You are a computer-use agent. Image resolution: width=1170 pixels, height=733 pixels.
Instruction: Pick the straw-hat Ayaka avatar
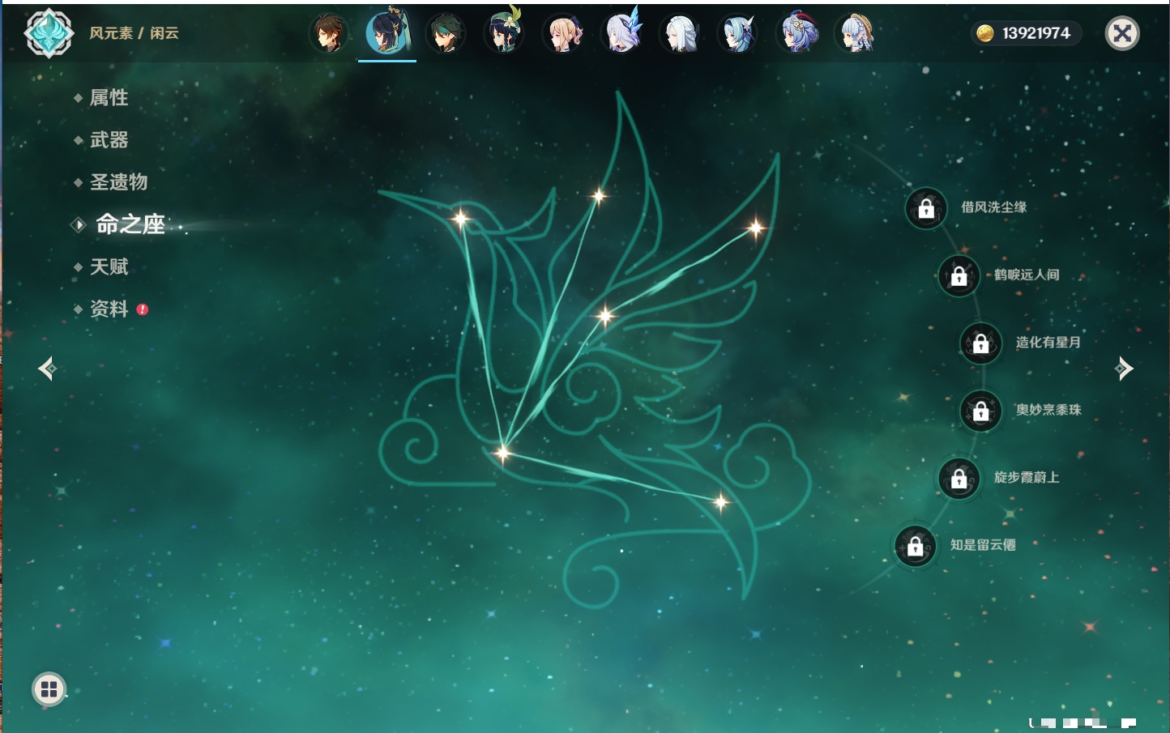[x=856, y=34]
